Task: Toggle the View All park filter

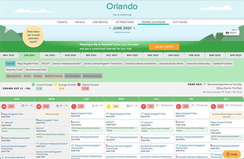Action: point(10,64)
